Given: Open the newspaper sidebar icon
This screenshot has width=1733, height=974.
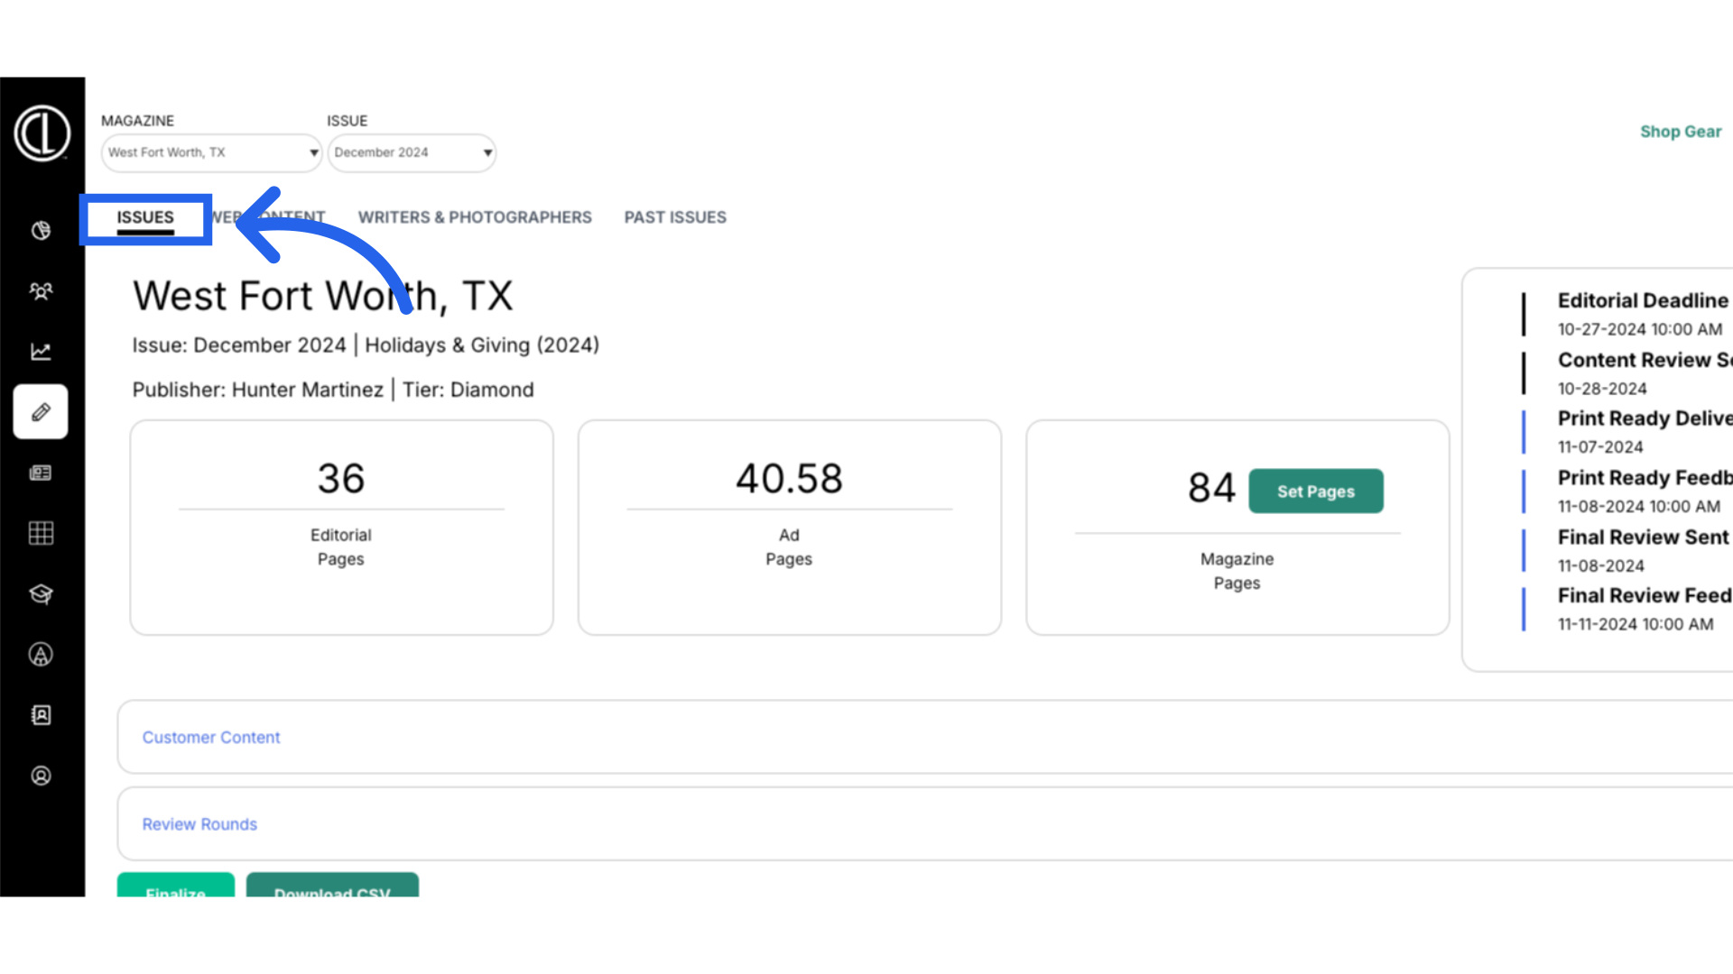Looking at the screenshot, I should pos(41,473).
